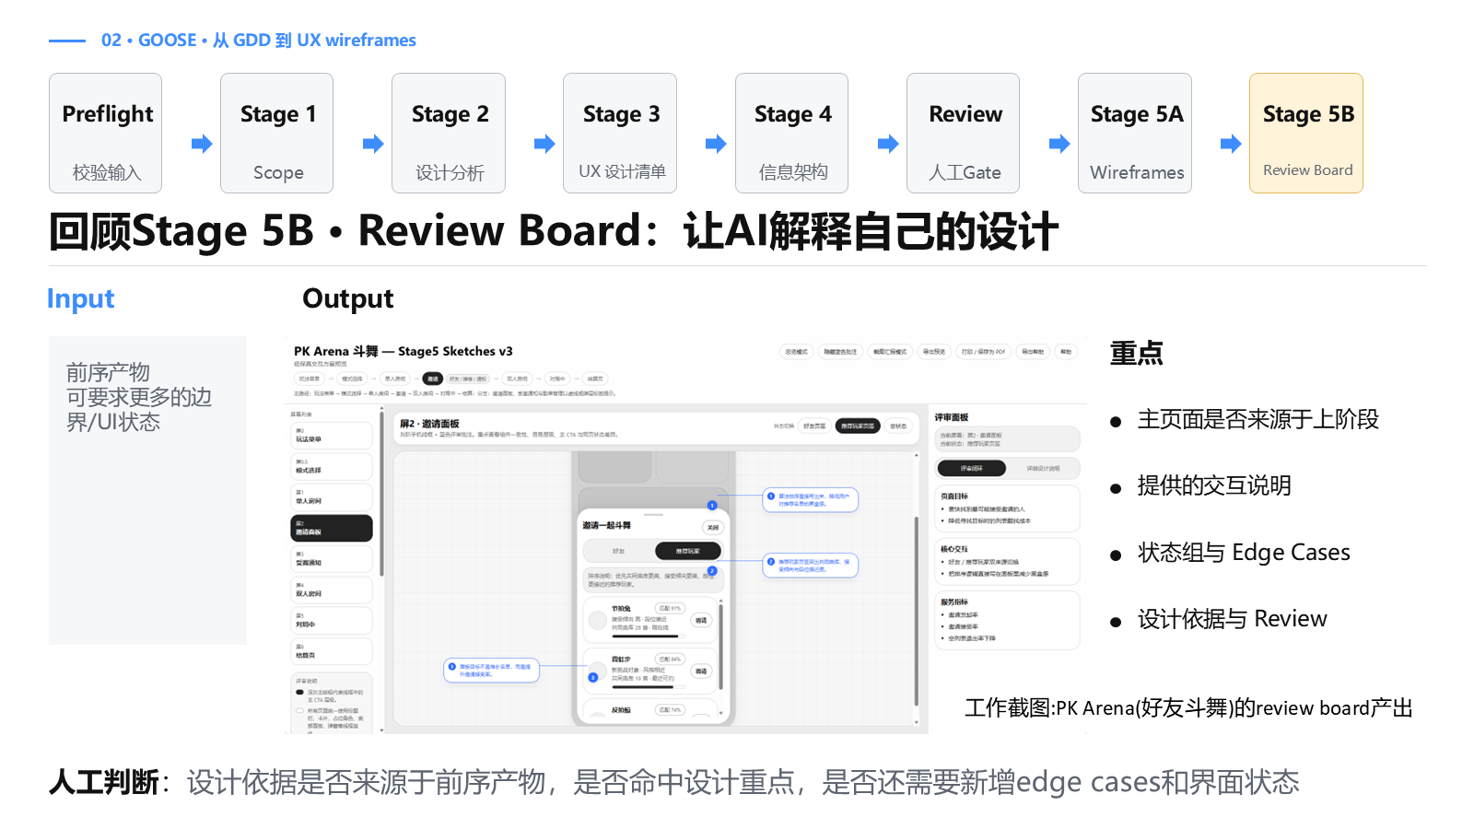The width and height of the screenshot is (1474, 829).
Task: Invite player 霓虹步
Action: [701, 671]
